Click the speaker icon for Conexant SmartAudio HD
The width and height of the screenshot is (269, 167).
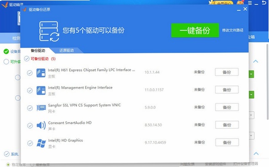[x=41, y=125]
